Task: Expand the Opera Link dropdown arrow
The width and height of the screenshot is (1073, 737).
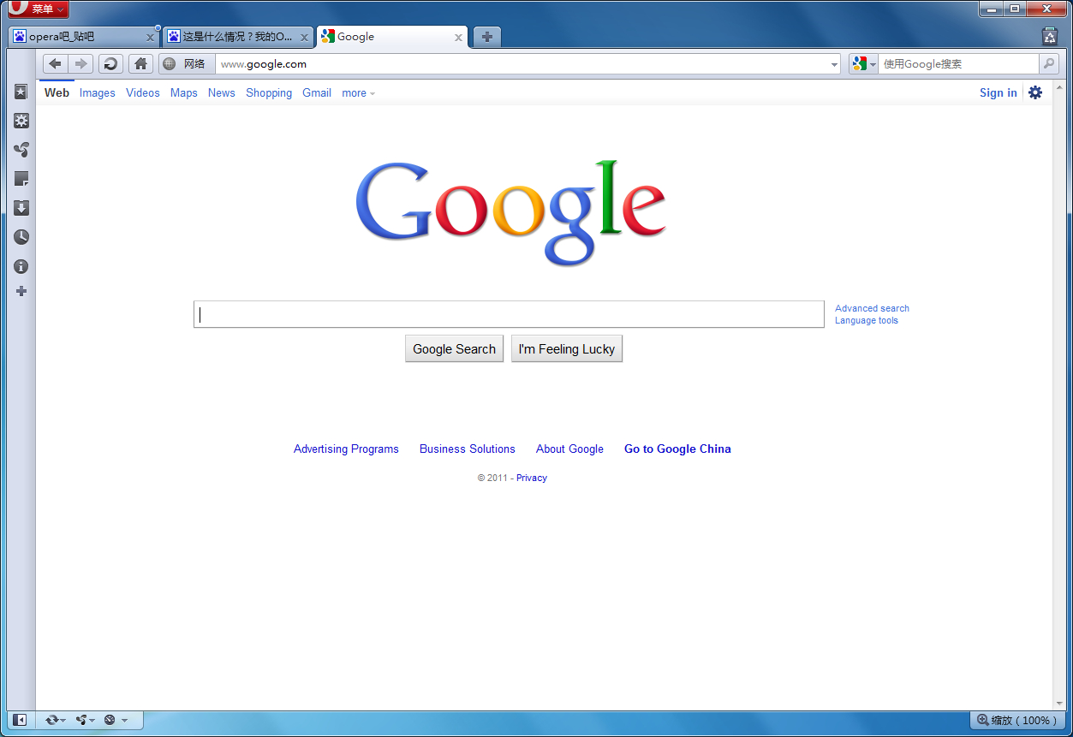Action: coord(63,721)
